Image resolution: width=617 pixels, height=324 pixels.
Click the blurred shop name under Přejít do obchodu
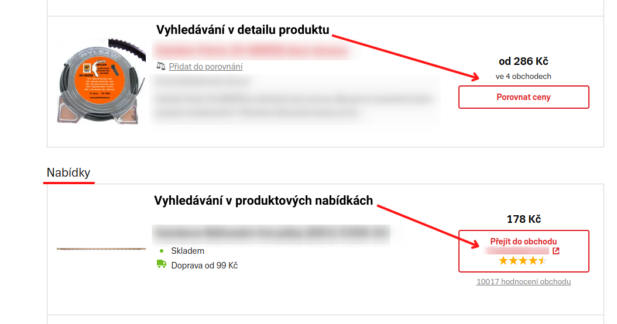coord(517,251)
